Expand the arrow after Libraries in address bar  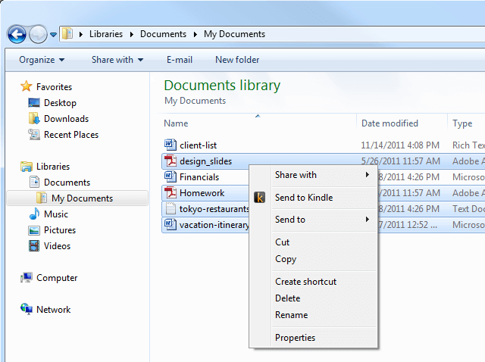tap(132, 34)
